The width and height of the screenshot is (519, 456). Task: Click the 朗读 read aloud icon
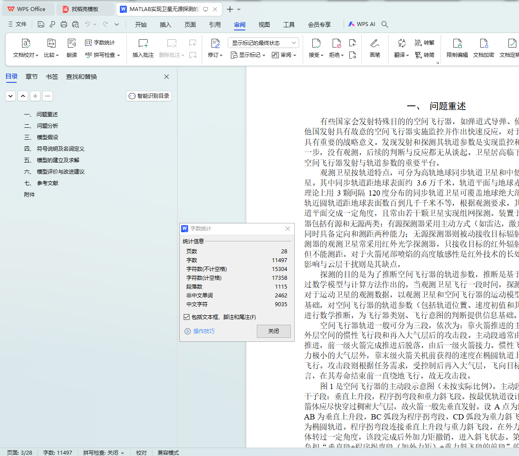[72, 43]
